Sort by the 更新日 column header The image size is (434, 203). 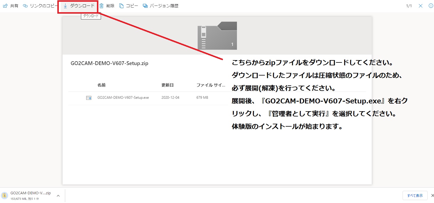167,85
